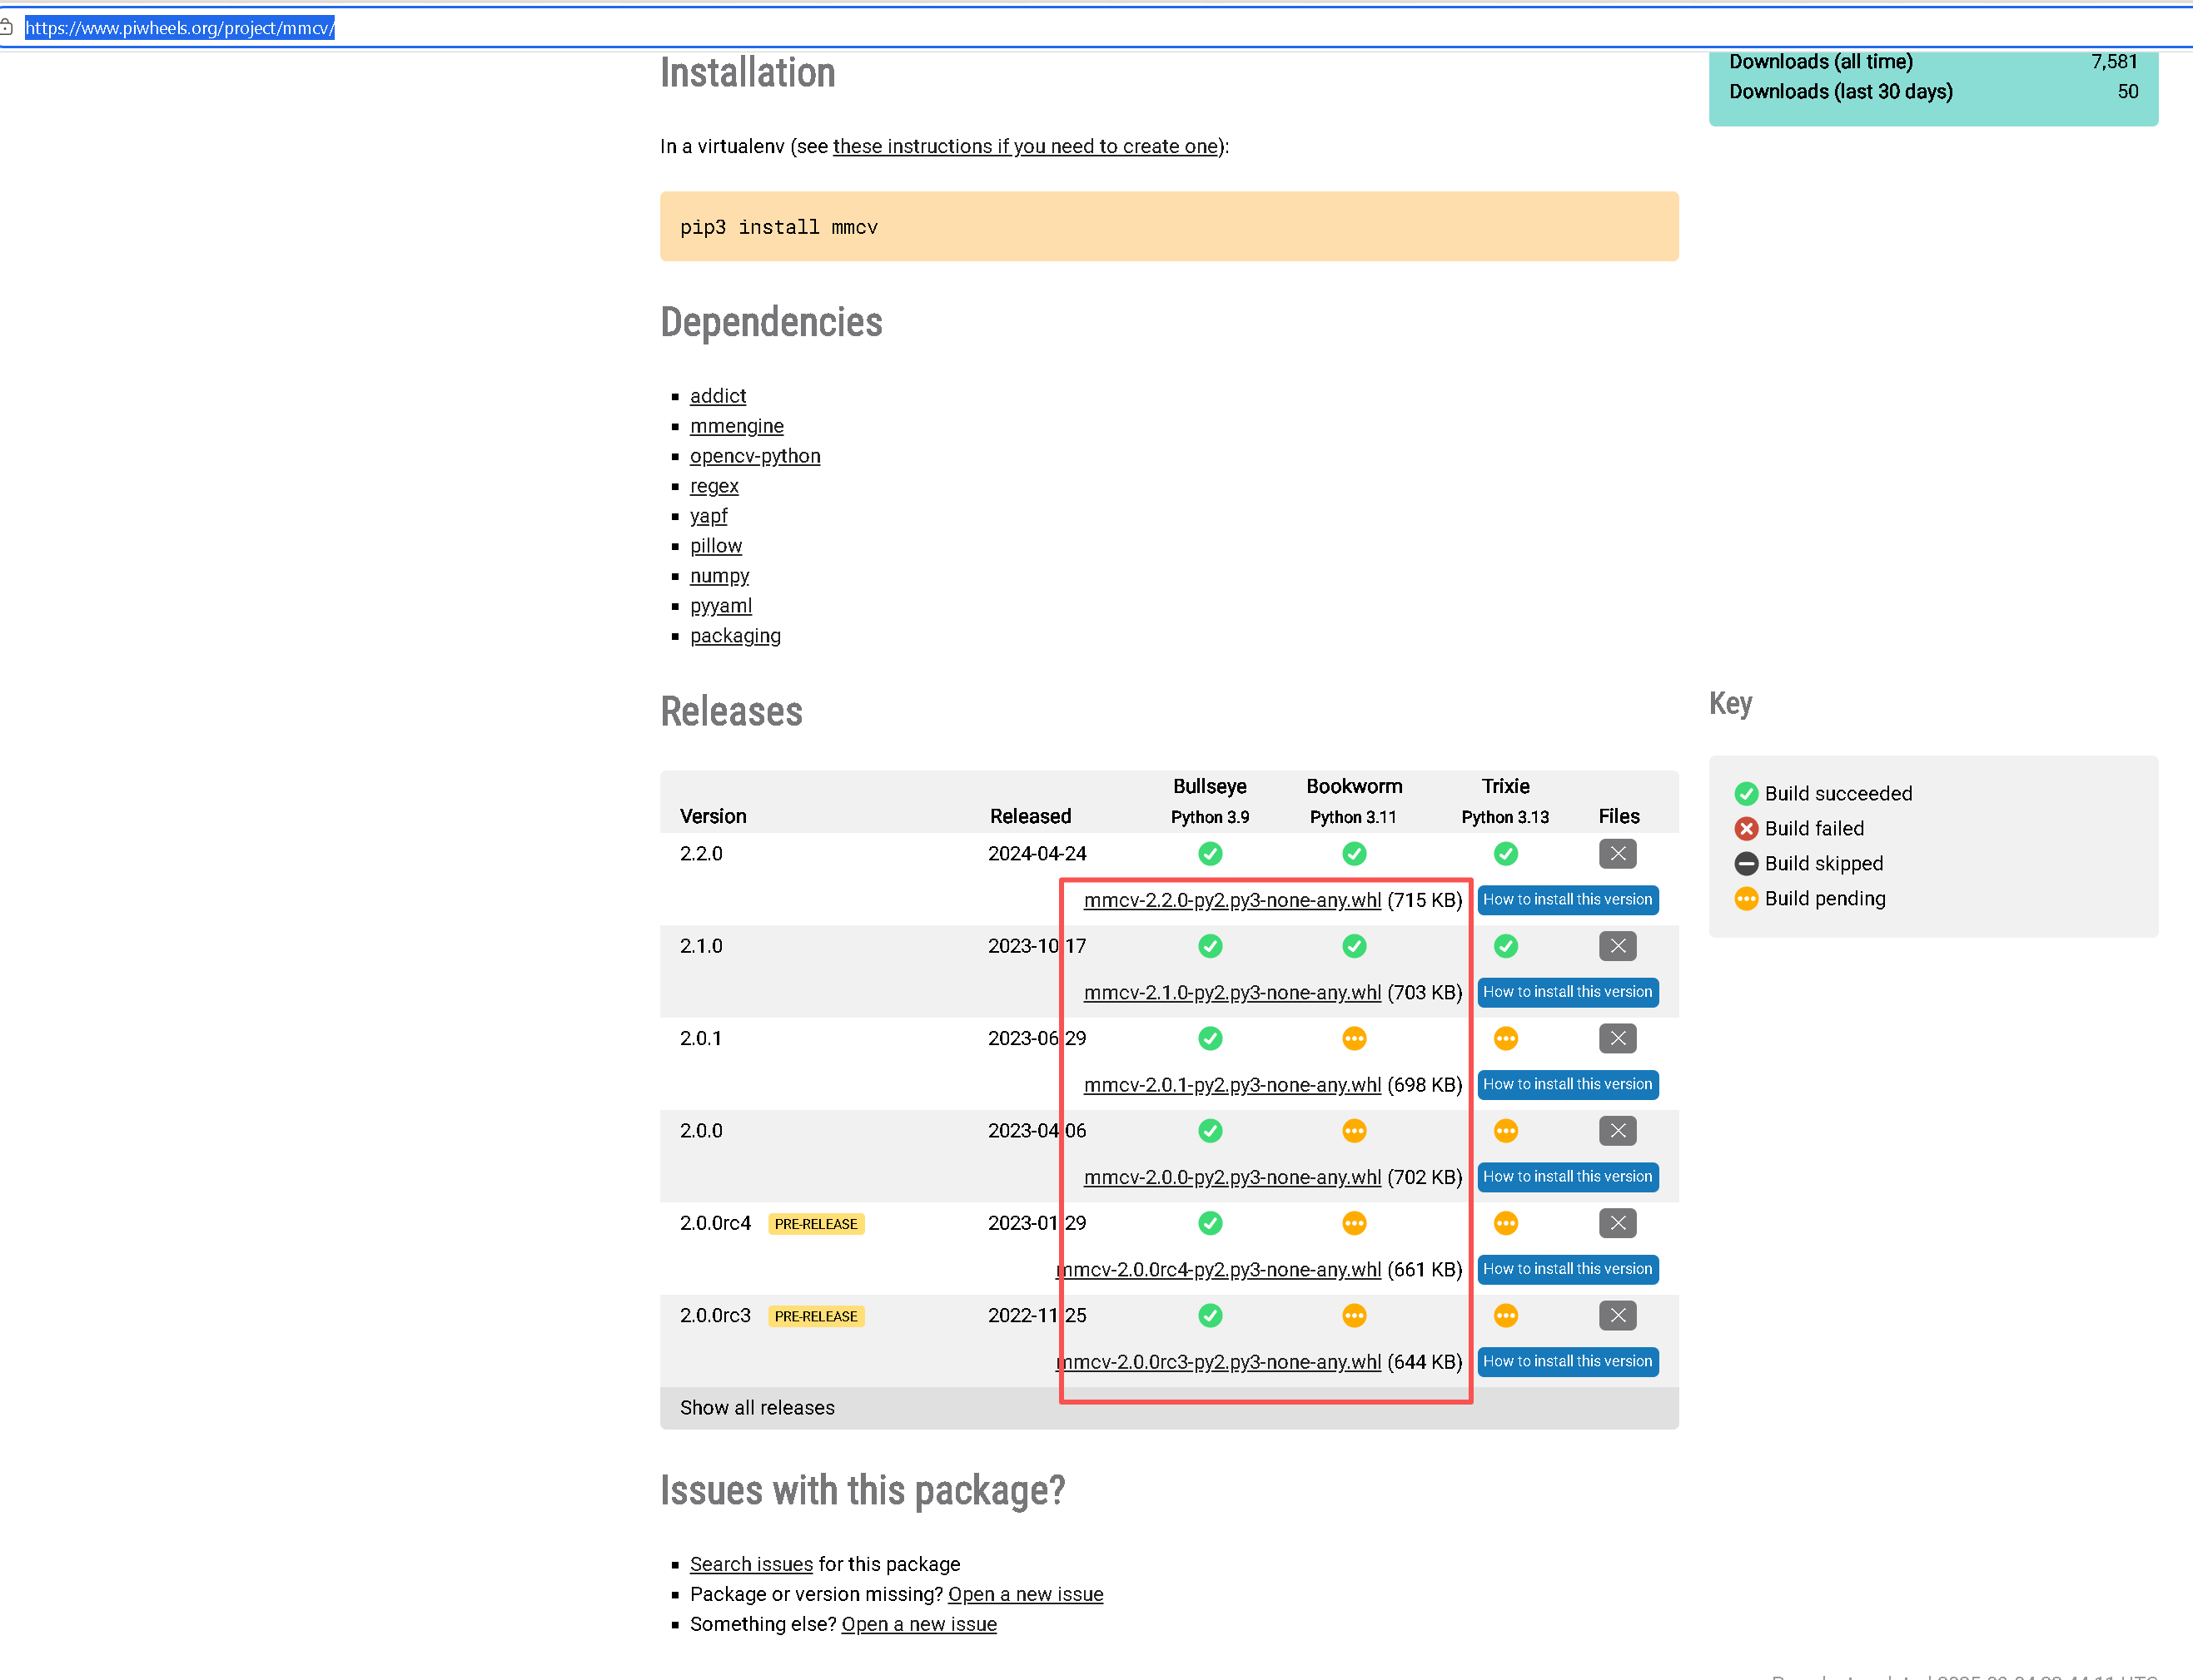Click the Trixie success icon for 2.2.0
Image resolution: width=2193 pixels, height=1680 pixels.
[x=1504, y=854]
